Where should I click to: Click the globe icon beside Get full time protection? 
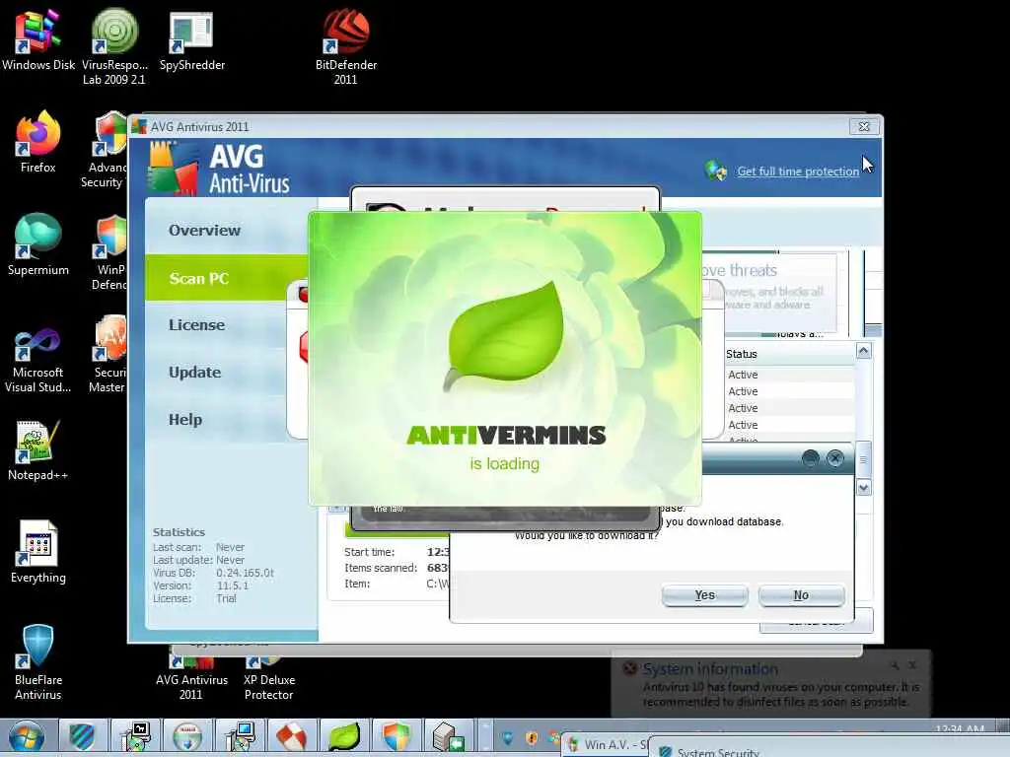pos(716,171)
